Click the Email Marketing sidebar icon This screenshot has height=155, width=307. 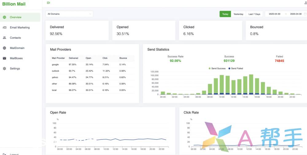[4, 28]
